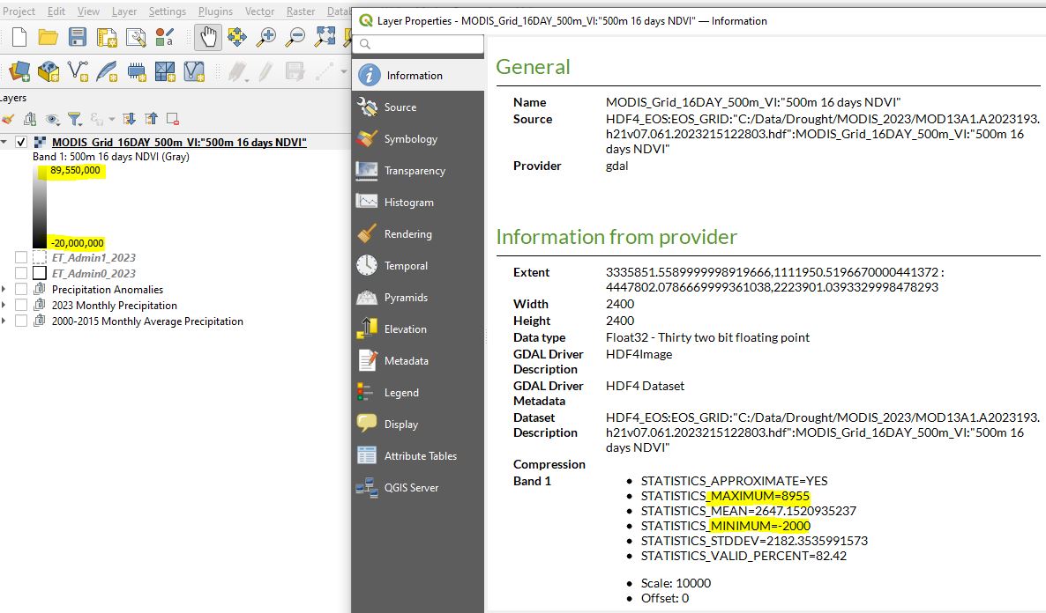Click the grayscale color ramp in the legend

[40, 207]
